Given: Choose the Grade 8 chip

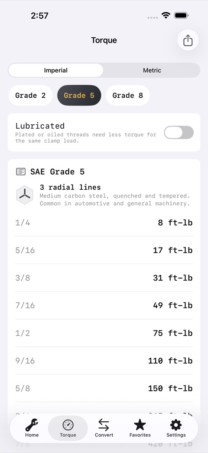Looking at the screenshot, I should pos(128,96).
